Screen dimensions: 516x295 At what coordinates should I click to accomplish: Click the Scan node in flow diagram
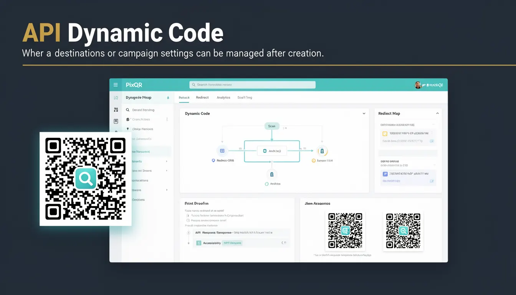pos(272,126)
